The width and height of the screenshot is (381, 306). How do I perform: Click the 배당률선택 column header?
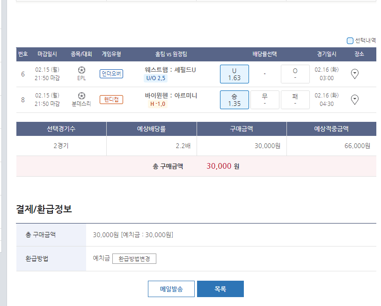click(264, 54)
